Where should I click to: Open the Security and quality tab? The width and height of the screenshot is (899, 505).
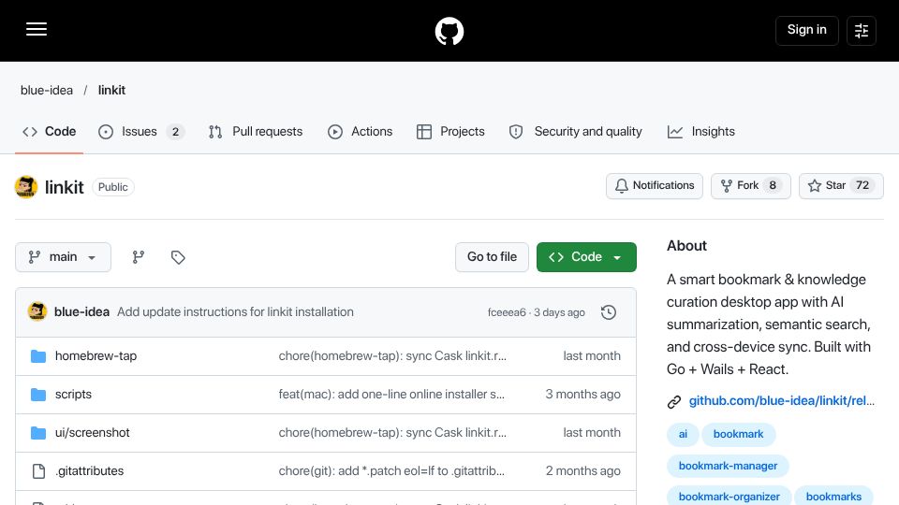click(x=576, y=132)
